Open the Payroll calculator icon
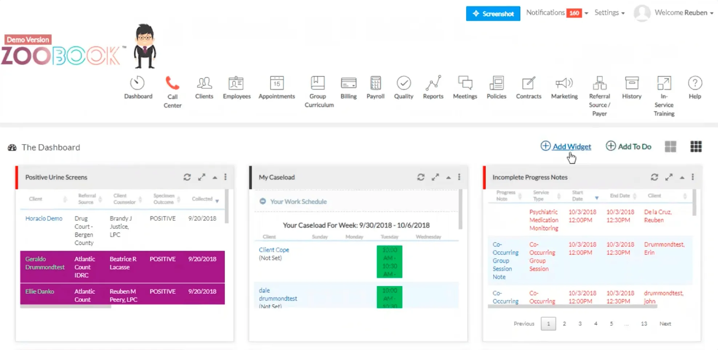The width and height of the screenshot is (718, 350). click(375, 84)
